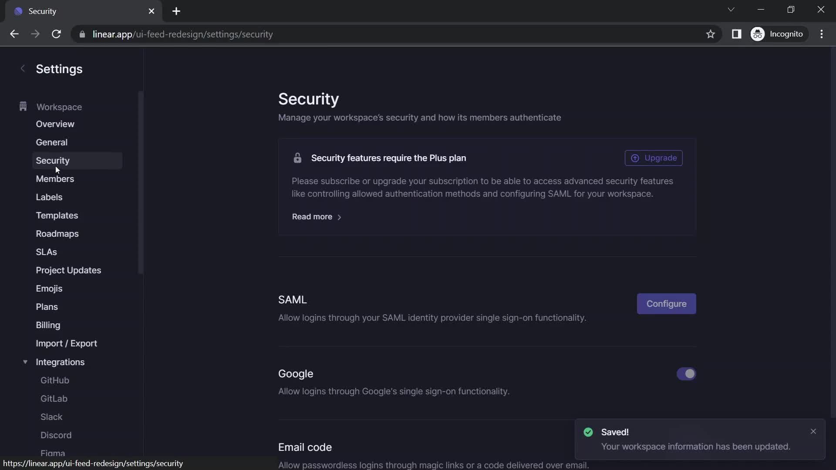Click the saved notification close button
836x470 pixels.
(x=814, y=432)
